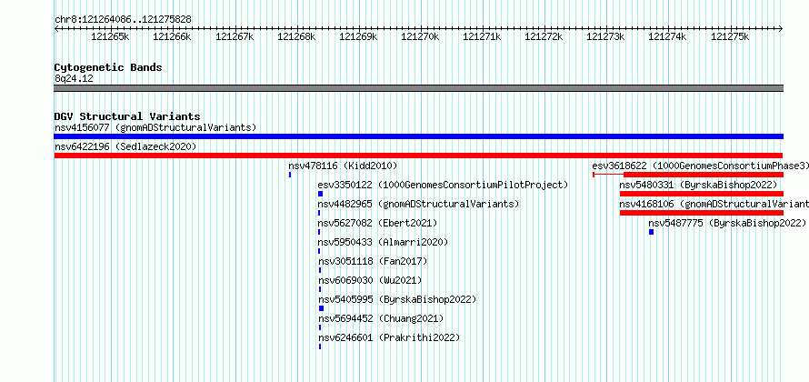This screenshot has height=382, width=809.
Task: Select the red esv3618622 variant glyph
Action: (x=688, y=175)
